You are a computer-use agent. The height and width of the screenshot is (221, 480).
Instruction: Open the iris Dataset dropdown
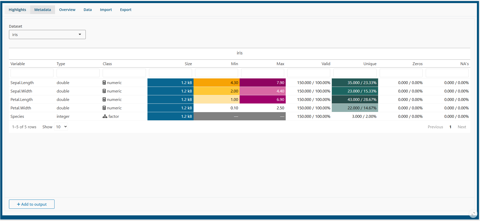pos(47,35)
